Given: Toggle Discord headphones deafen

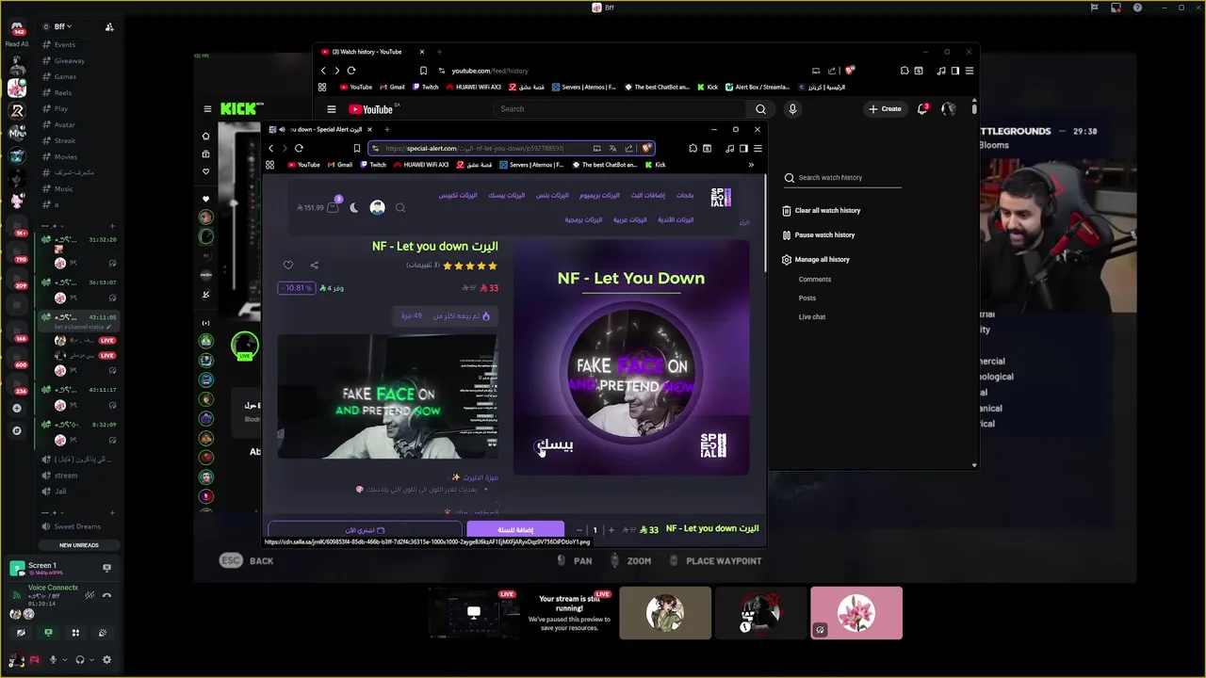Looking at the screenshot, I should pyautogui.click(x=80, y=660).
